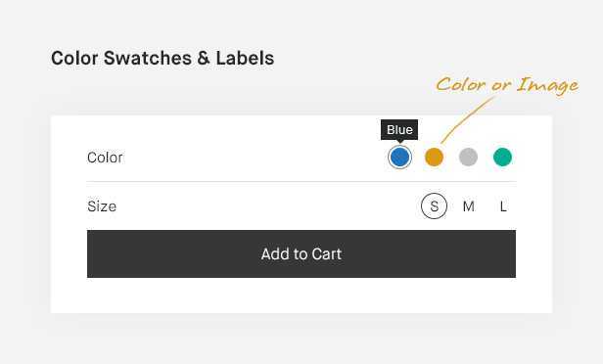Click the word Image in the annotation
The image size is (603, 364).
[x=547, y=85]
